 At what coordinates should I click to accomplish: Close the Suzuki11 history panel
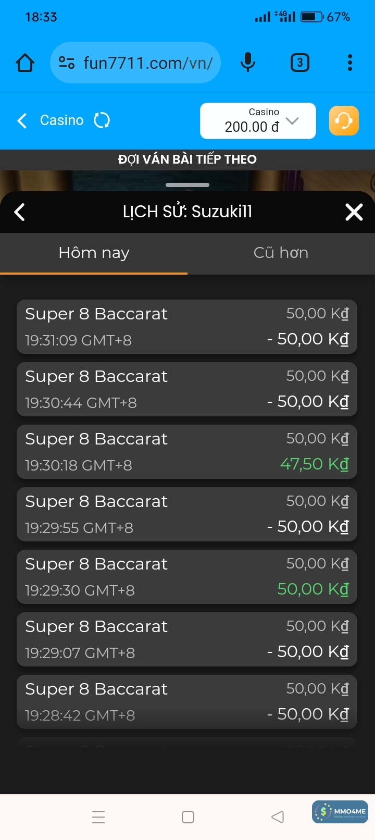click(x=354, y=212)
